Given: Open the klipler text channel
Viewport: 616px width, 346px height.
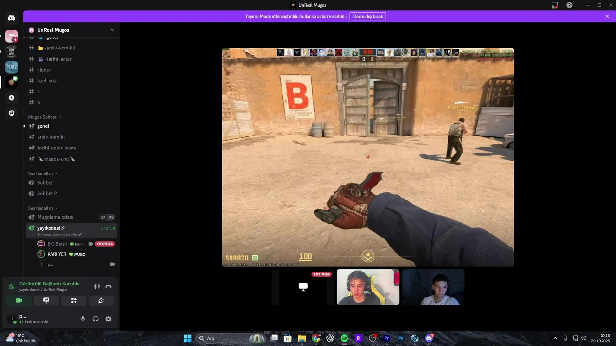Looking at the screenshot, I should click(x=72, y=70).
